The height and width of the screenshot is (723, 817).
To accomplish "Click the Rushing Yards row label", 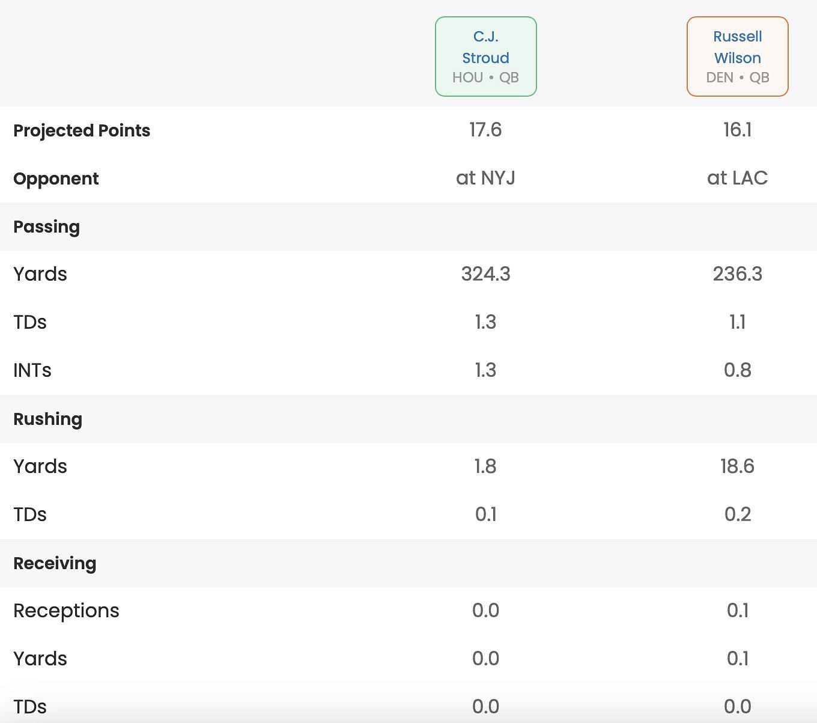I will (40, 466).
